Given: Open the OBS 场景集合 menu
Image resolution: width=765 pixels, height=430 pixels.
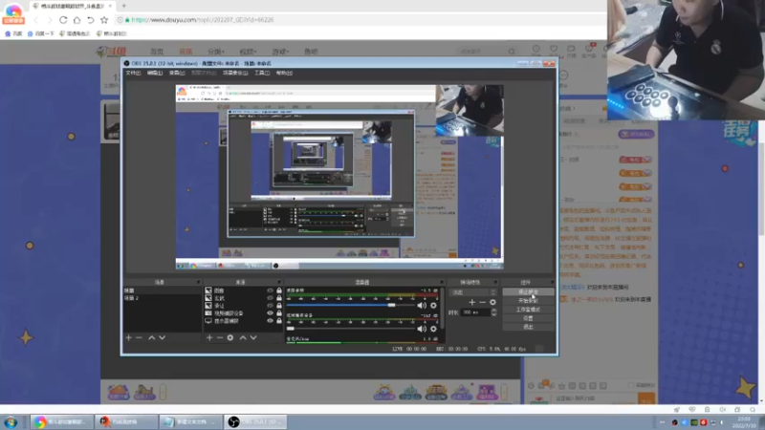Looking at the screenshot, I should (235, 74).
